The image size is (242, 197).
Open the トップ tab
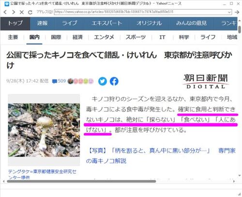[x=15, y=23]
